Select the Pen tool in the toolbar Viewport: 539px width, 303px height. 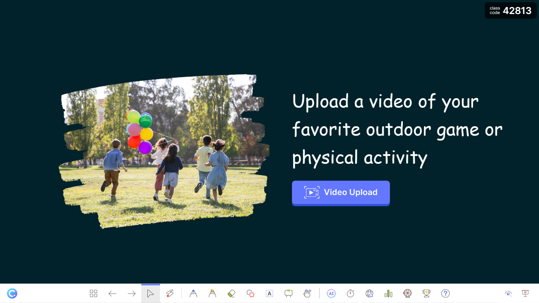[x=193, y=293]
